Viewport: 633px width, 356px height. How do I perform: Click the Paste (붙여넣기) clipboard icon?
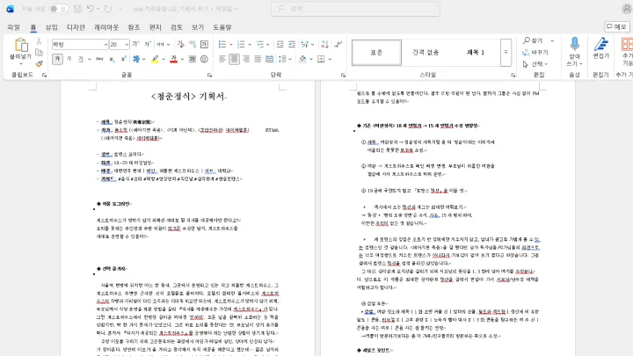click(20, 45)
